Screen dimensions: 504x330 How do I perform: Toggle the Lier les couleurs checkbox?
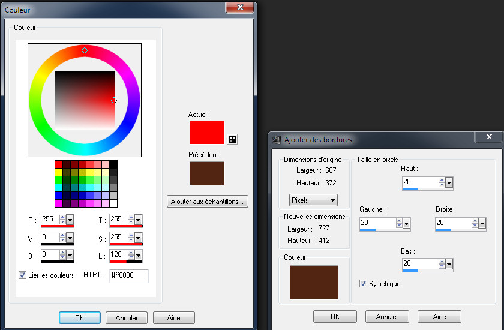23,275
